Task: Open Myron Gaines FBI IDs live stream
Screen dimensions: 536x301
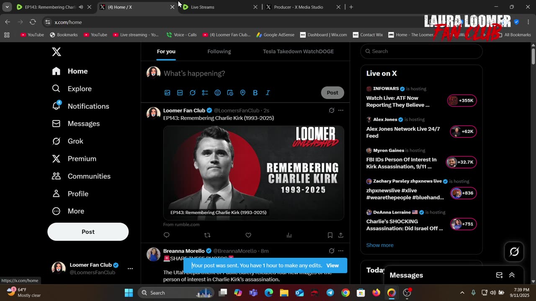Action: (x=421, y=159)
